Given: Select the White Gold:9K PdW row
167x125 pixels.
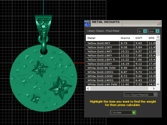Looking at the screenshot, I should click(121, 68).
